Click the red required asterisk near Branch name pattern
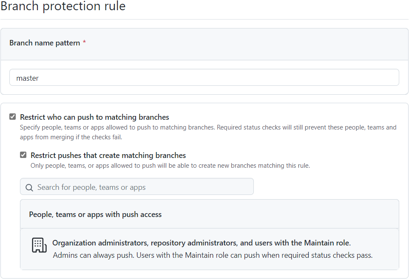 (84, 42)
